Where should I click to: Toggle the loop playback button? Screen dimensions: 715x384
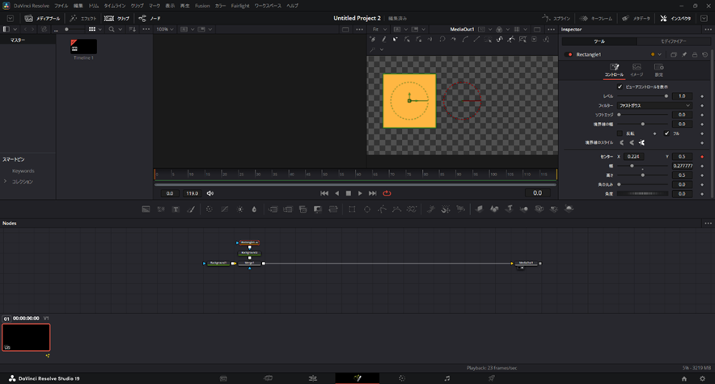click(387, 193)
